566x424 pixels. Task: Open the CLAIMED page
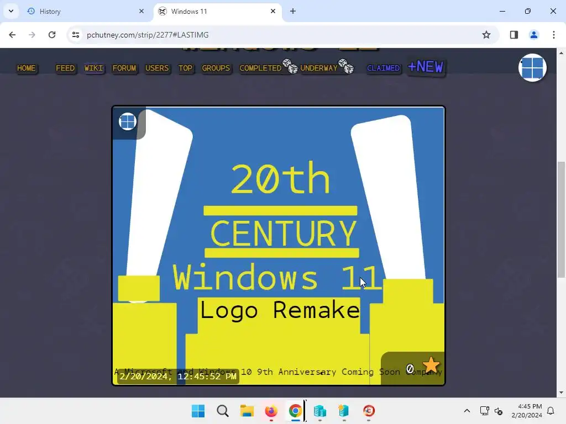(x=384, y=68)
